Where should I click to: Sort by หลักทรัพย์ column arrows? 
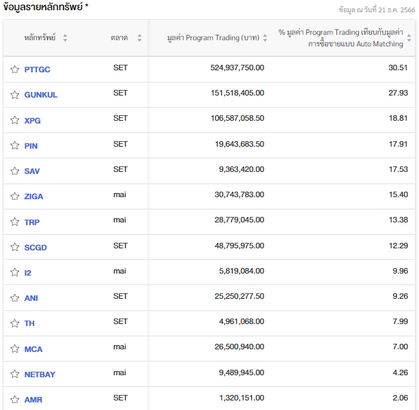tap(66, 38)
